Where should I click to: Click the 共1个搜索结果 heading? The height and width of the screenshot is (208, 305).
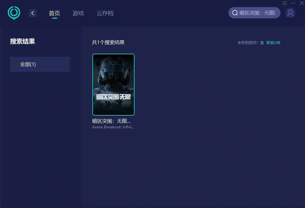coord(108,42)
